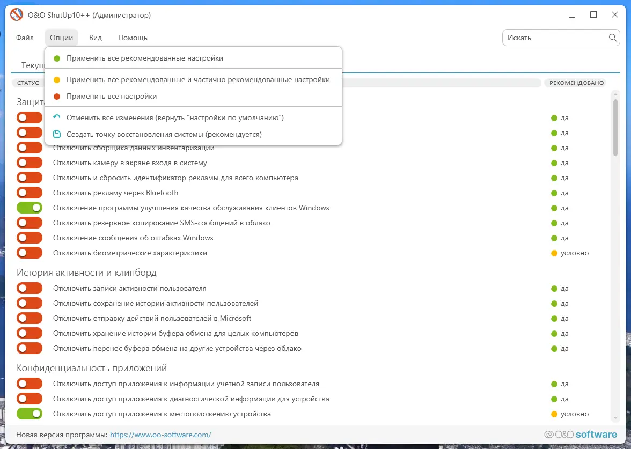
Task: Click 'да' label in Bluetooth advertising row
Action: point(564,193)
